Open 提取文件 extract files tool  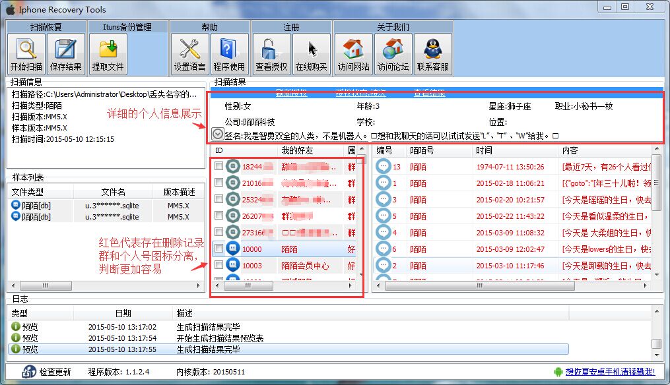coord(108,54)
